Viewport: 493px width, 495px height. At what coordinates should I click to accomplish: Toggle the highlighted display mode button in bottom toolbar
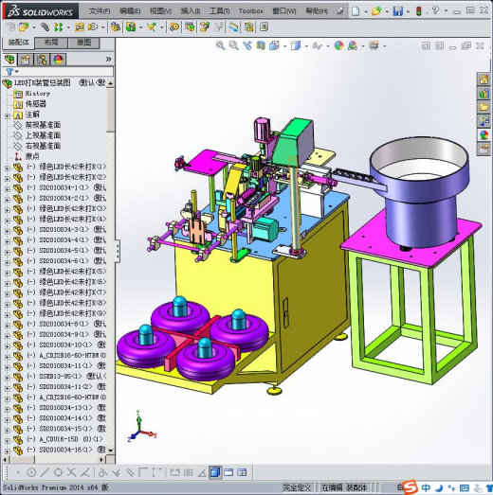215,472
